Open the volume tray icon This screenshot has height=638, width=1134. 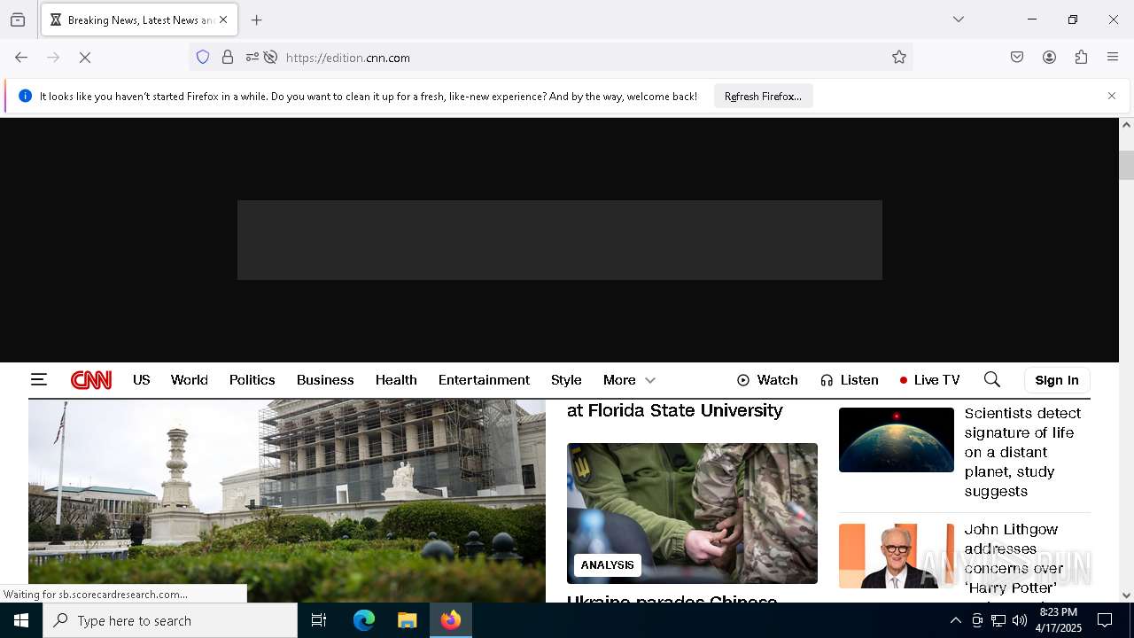pyautogui.click(x=1020, y=620)
